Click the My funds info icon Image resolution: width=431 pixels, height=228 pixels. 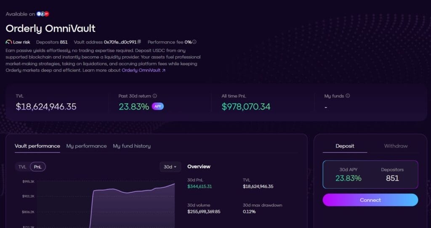(348, 96)
